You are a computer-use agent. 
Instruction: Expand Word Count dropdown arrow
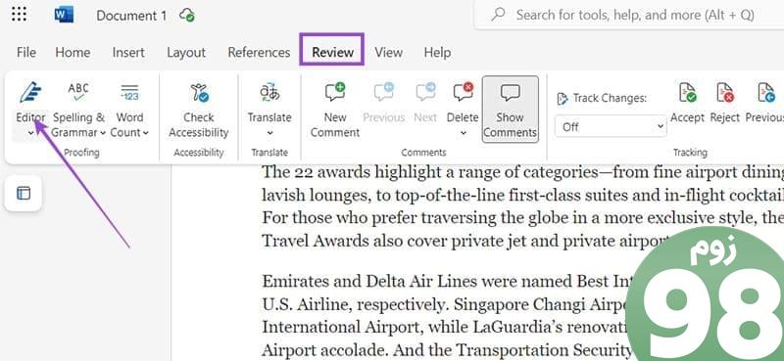[x=145, y=133]
